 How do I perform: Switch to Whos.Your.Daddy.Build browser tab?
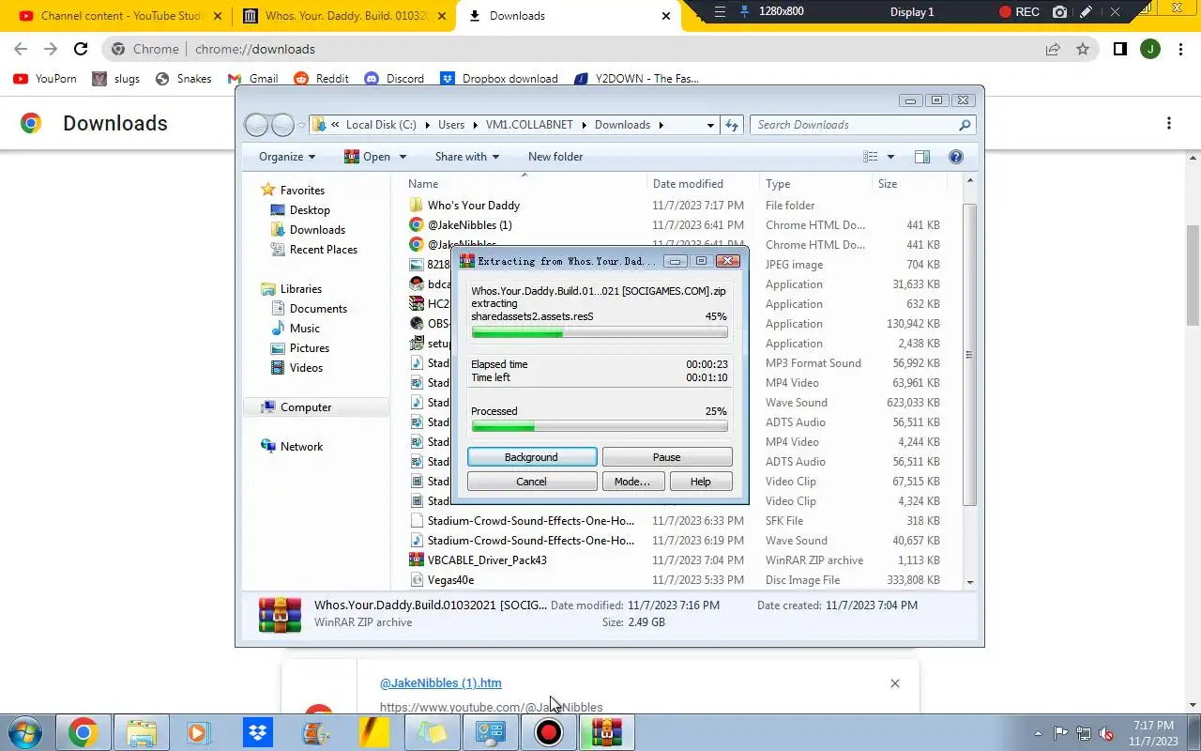343,16
